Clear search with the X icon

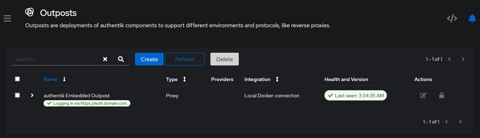point(105,59)
